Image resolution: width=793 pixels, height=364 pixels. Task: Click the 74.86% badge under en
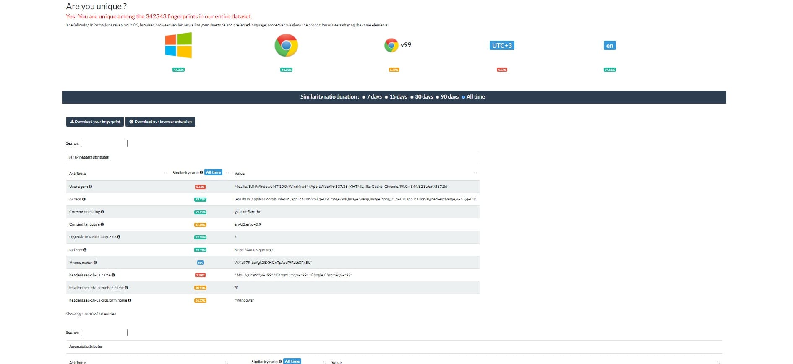click(610, 70)
